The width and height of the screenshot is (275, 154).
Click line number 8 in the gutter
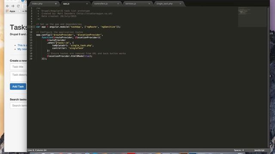[x=31, y=27]
